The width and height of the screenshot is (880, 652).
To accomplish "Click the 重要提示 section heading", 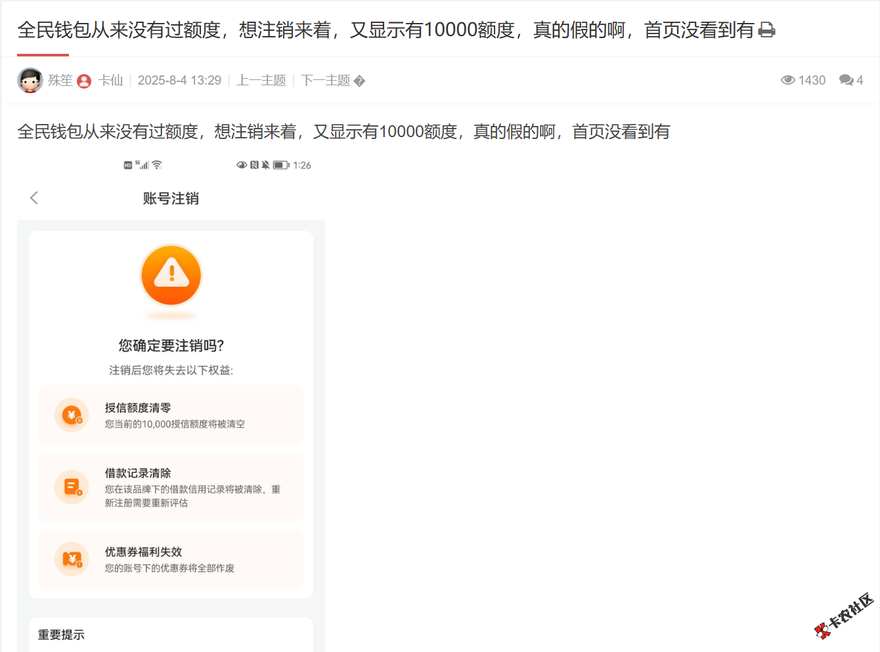I will (61, 634).
